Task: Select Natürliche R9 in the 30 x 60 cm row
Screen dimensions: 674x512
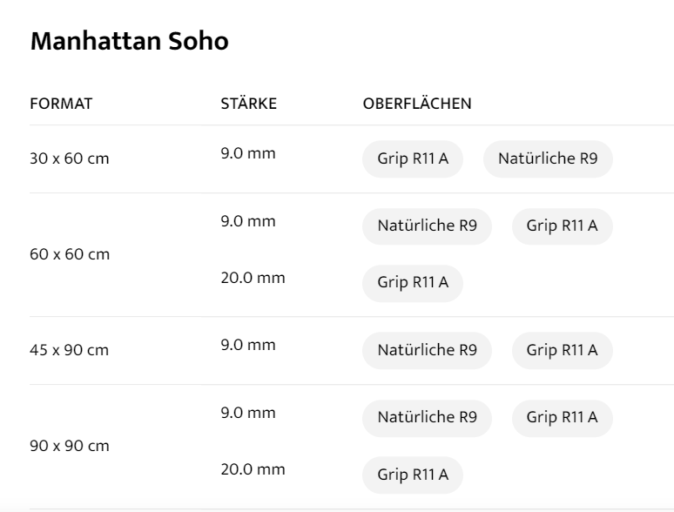Action: (x=548, y=159)
